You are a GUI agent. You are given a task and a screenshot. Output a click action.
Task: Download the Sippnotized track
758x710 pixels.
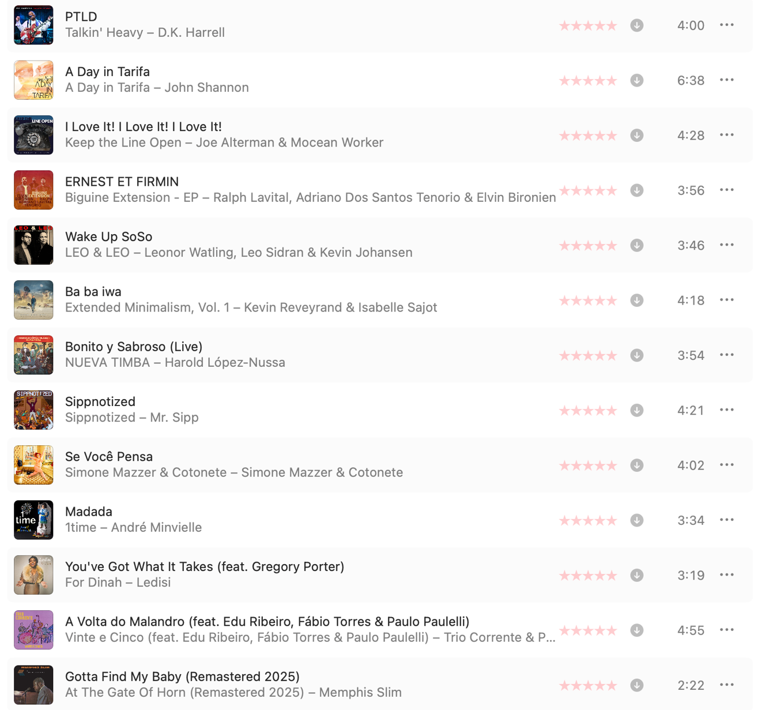click(x=636, y=410)
